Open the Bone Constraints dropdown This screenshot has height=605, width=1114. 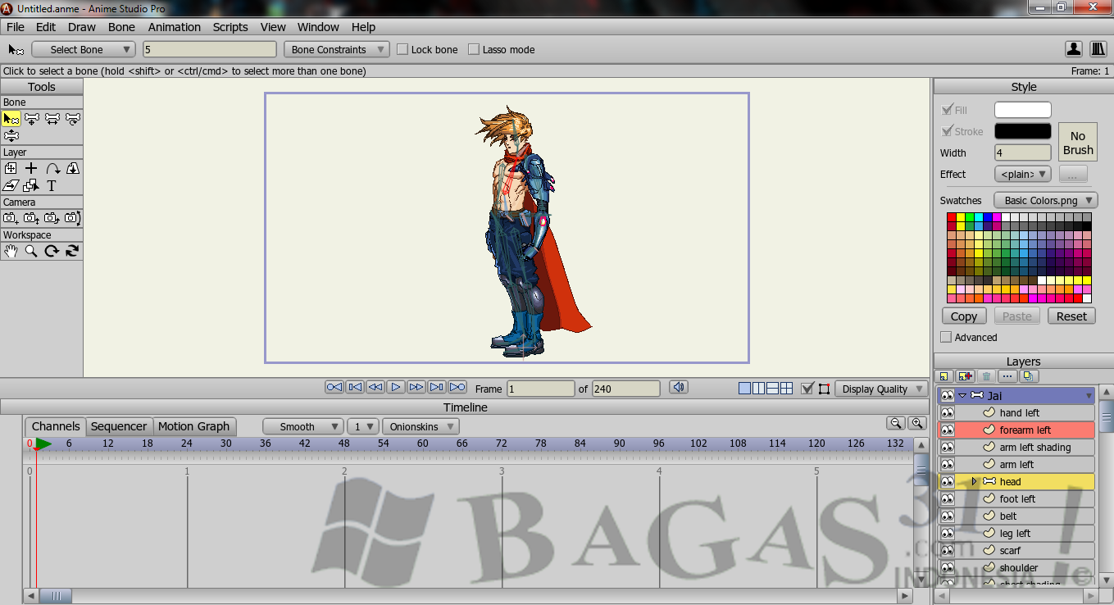click(337, 49)
